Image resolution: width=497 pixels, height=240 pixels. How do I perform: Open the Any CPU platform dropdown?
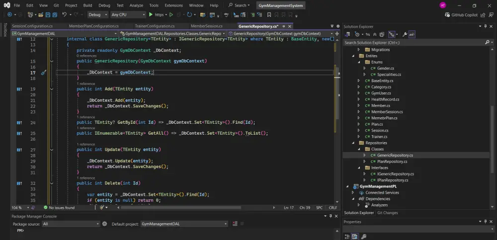pos(128,14)
